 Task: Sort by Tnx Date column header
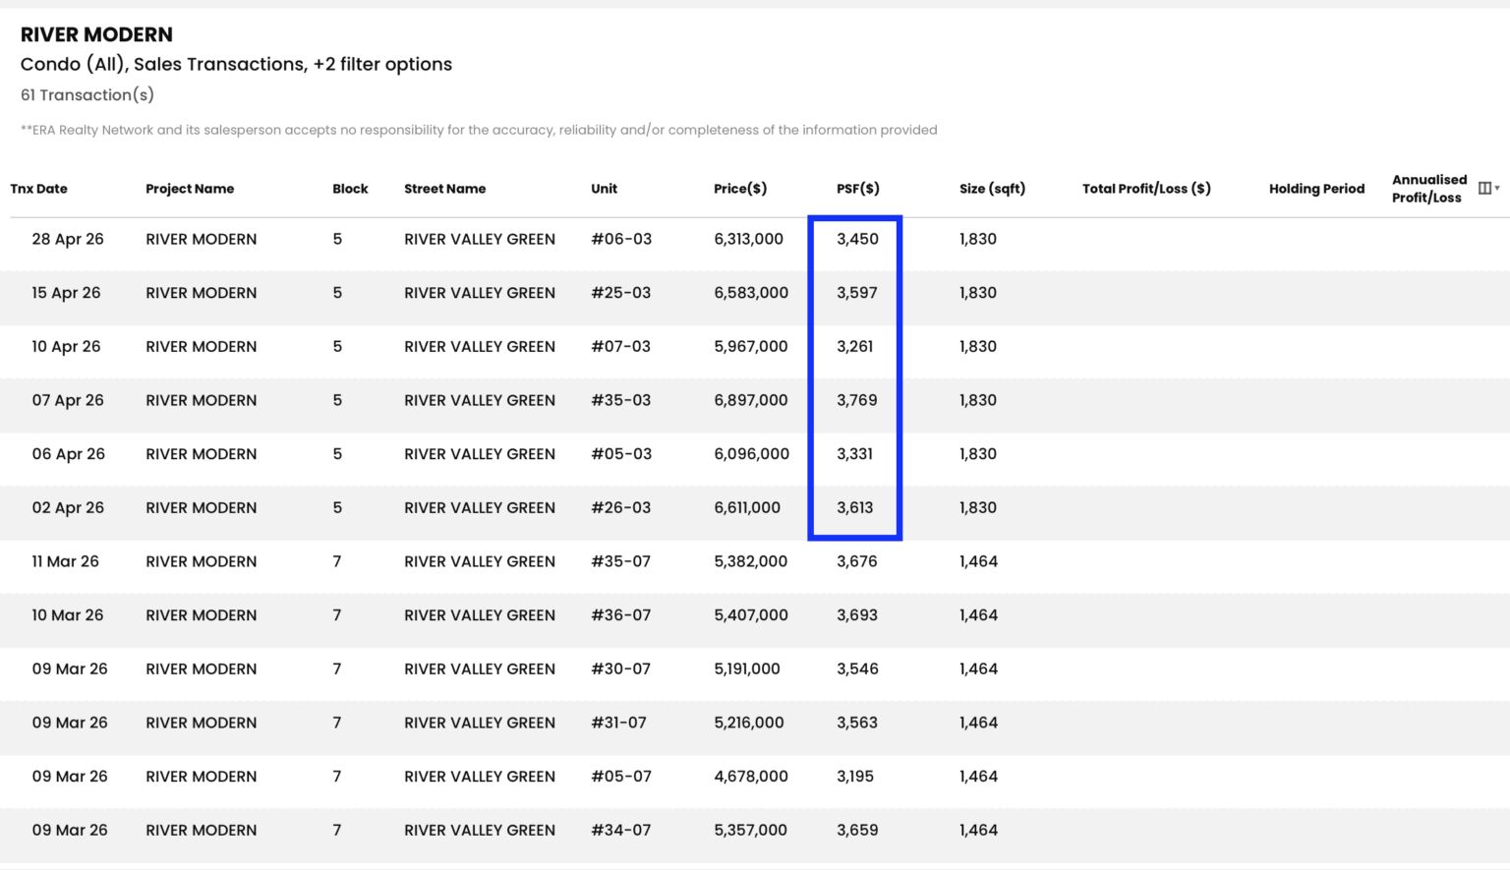[38, 189]
